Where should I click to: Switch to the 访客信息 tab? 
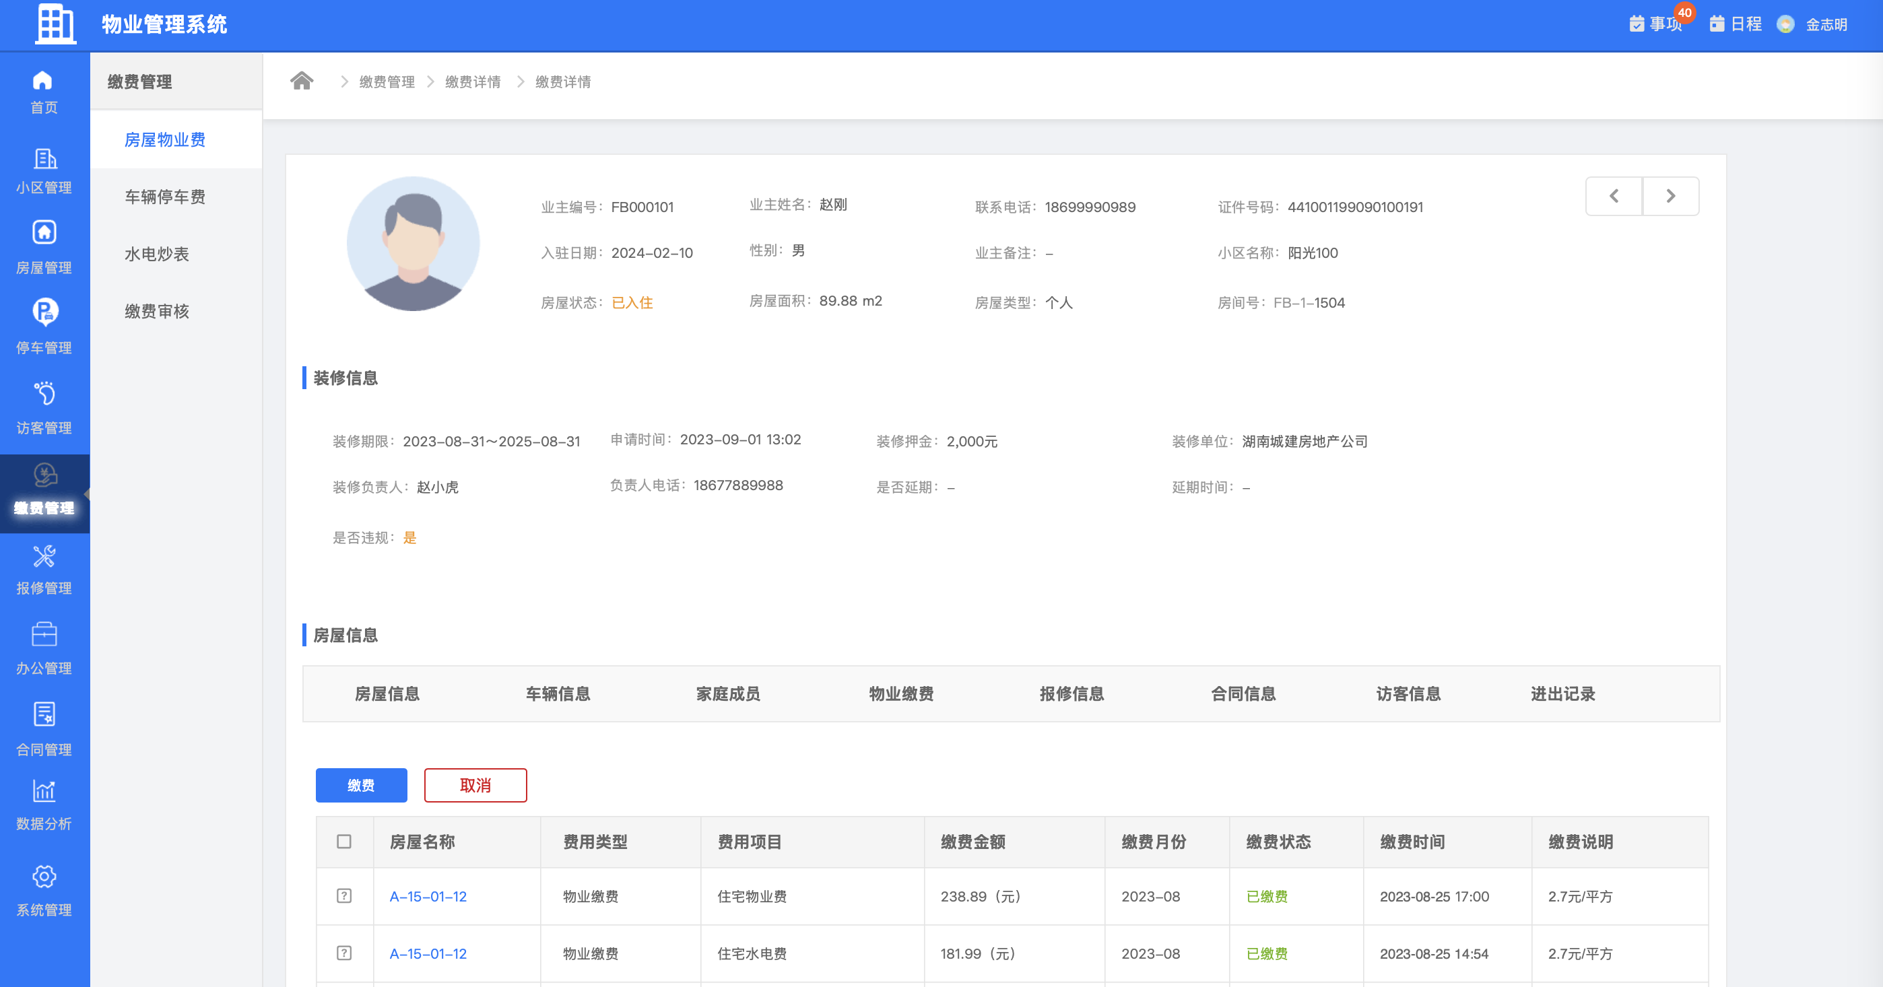tap(1409, 694)
